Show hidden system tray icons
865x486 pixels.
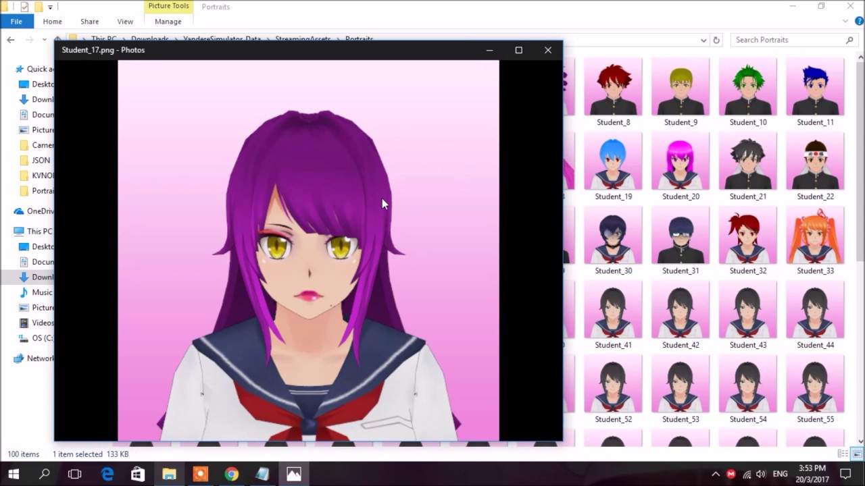pyautogui.click(x=716, y=475)
